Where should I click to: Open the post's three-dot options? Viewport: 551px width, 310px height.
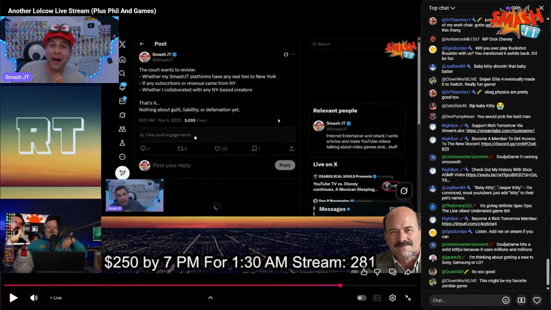[293, 55]
